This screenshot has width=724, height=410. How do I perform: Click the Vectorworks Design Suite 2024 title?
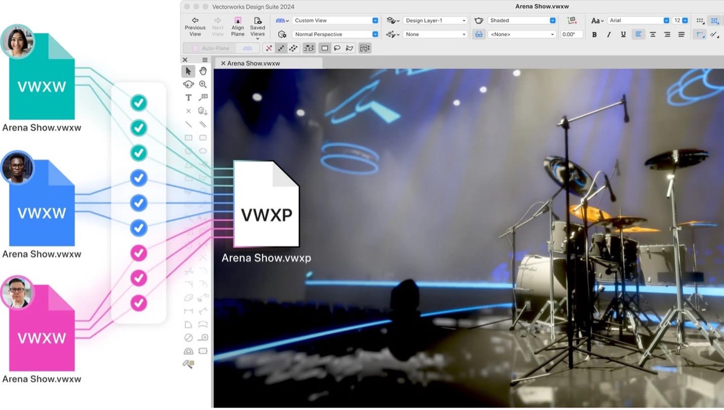[x=253, y=7]
